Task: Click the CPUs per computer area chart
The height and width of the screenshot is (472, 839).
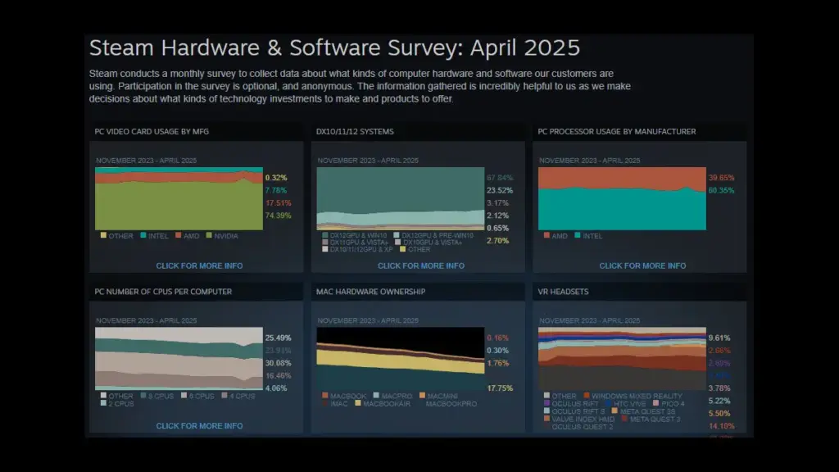Action: (x=179, y=359)
